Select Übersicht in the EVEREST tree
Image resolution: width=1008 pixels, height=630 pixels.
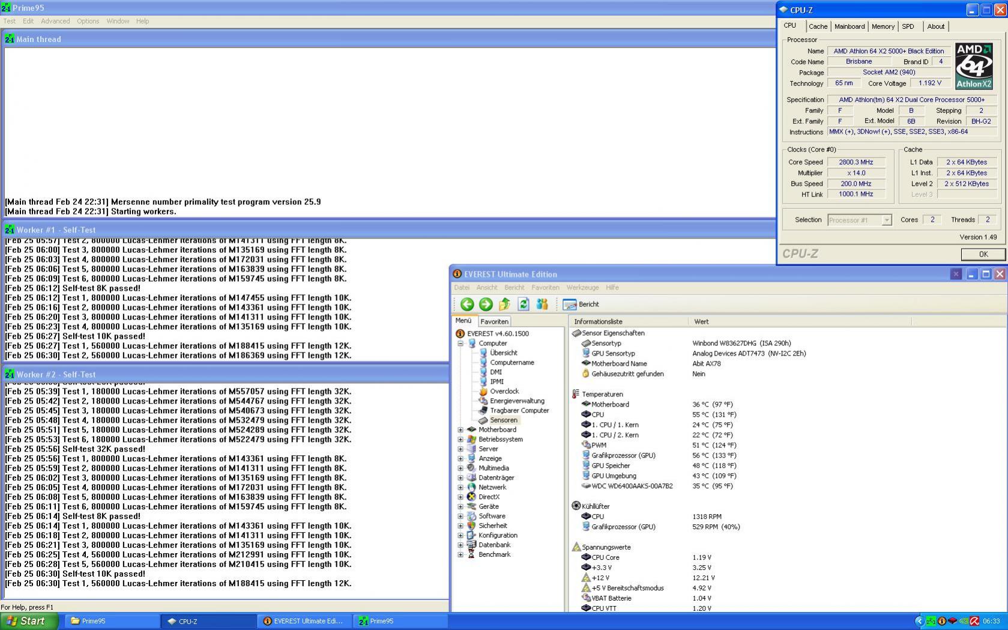pos(503,353)
